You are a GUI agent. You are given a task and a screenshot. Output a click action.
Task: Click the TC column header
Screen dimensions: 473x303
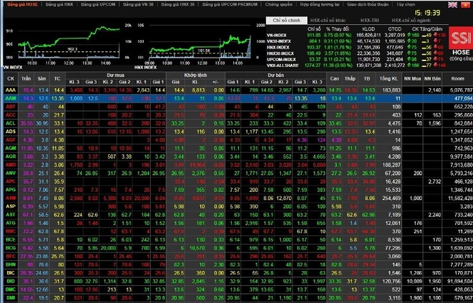(x=58, y=78)
